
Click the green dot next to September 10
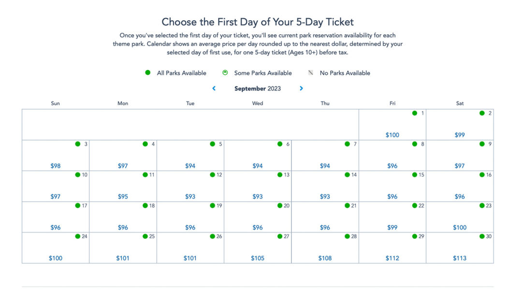[77, 175]
